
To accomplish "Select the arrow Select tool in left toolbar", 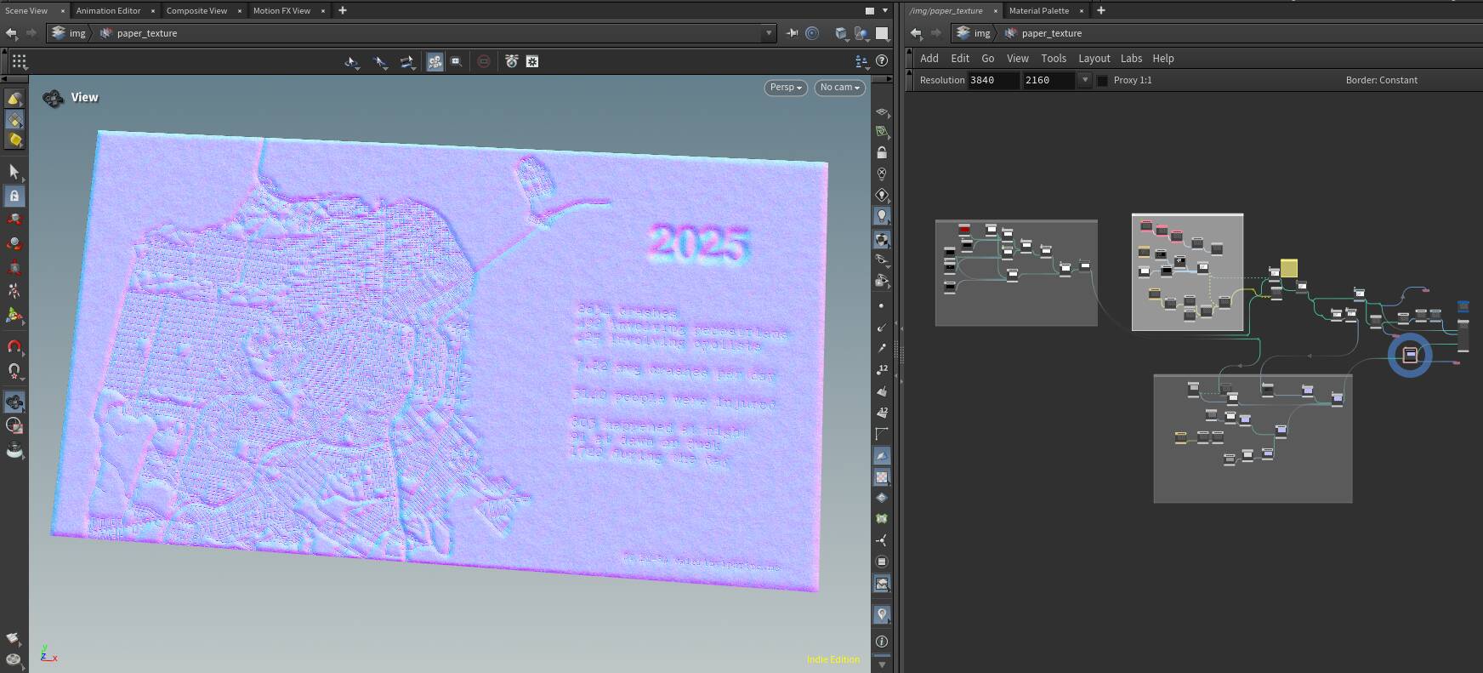I will pyautogui.click(x=14, y=172).
